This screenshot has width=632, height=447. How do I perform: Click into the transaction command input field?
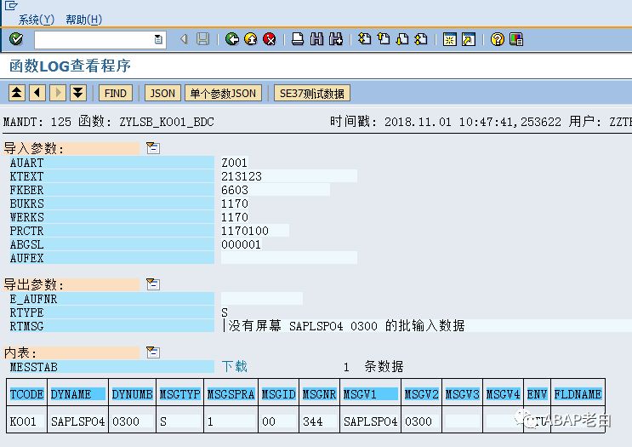pos(94,39)
